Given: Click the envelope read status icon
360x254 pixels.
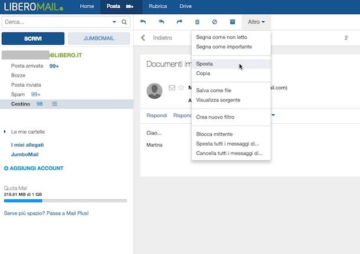Looking at the screenshot, I should coord(172,88).
